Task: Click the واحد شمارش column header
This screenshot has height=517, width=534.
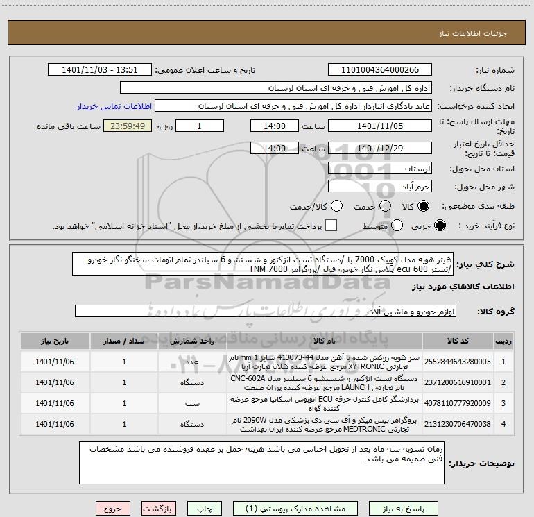Action: pos(192,341)
